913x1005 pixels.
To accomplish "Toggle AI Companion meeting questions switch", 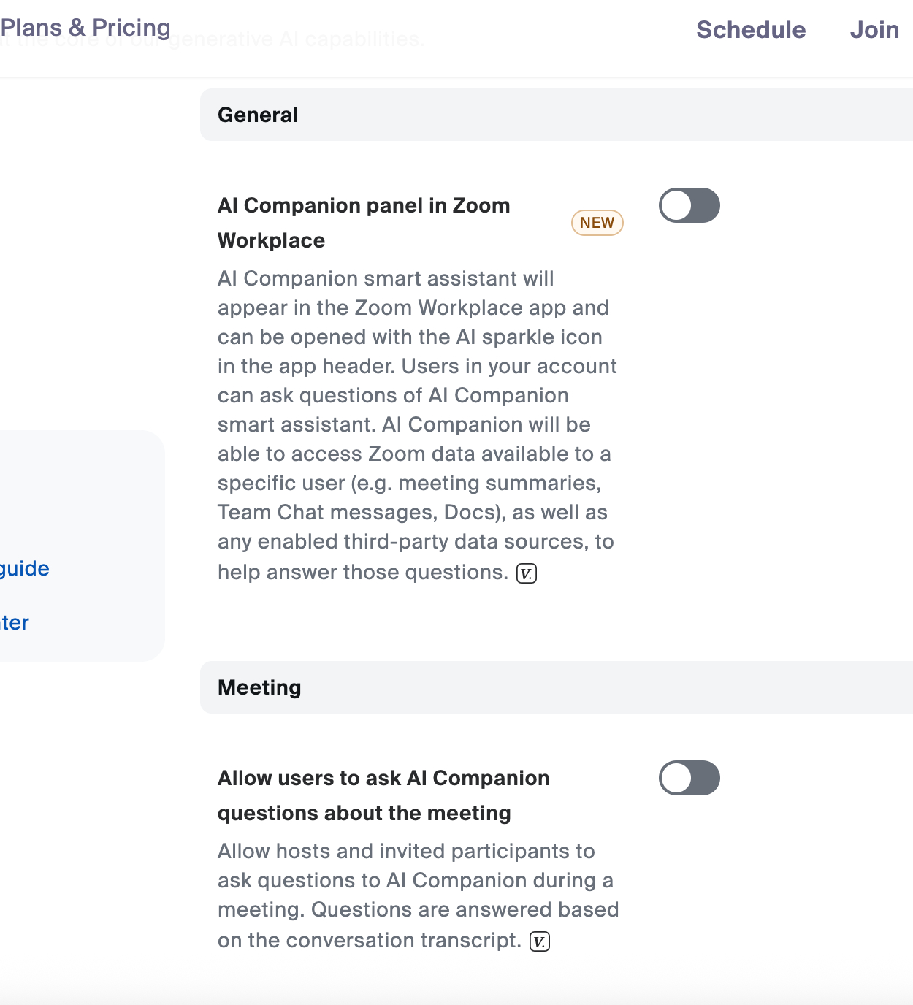I will click(x=689, y=778).
